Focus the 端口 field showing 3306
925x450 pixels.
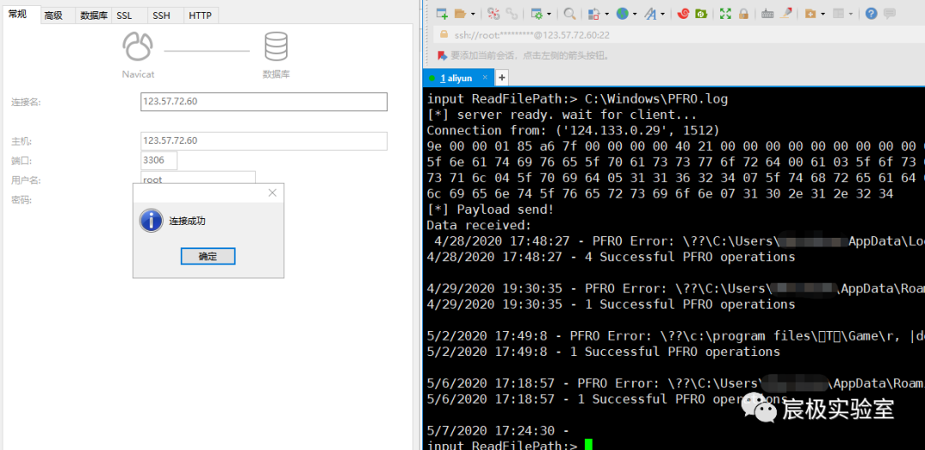158,160
